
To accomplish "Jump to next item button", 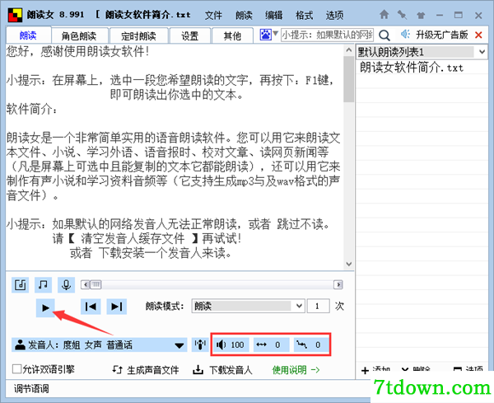I will 117,307.
